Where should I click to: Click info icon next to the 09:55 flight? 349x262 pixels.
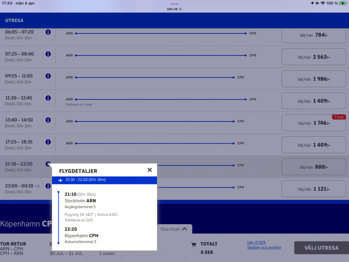pos(48,76)
